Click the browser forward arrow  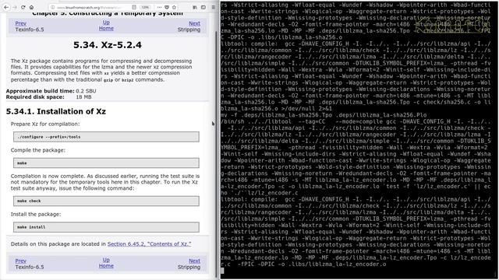[x=15, y=7]
